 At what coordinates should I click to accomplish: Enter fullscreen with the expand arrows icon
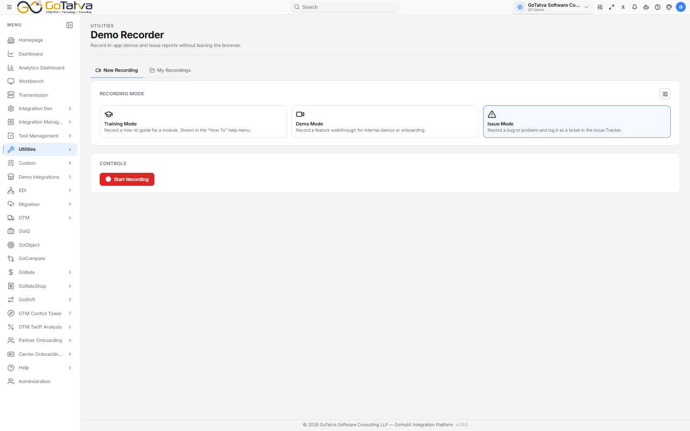point(611,7)
